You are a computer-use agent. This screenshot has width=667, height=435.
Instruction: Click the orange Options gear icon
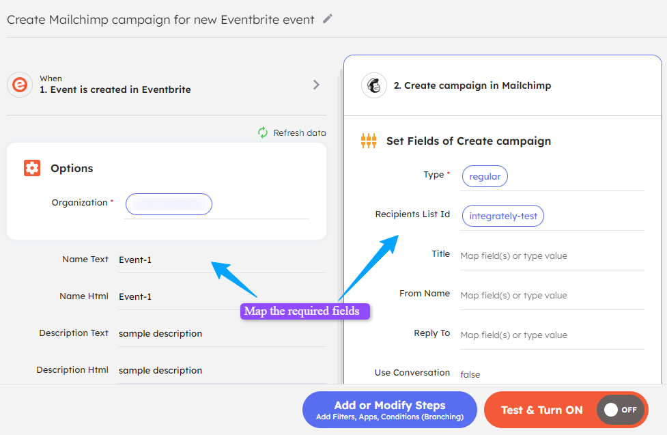pyautogui.click(x=32, y=168)
